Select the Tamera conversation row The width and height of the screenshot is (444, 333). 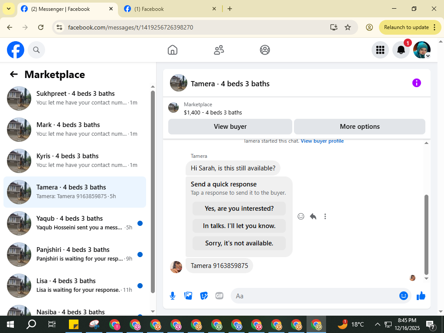pos(75,192)
